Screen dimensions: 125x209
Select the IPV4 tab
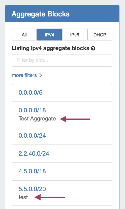pos(49,35)
